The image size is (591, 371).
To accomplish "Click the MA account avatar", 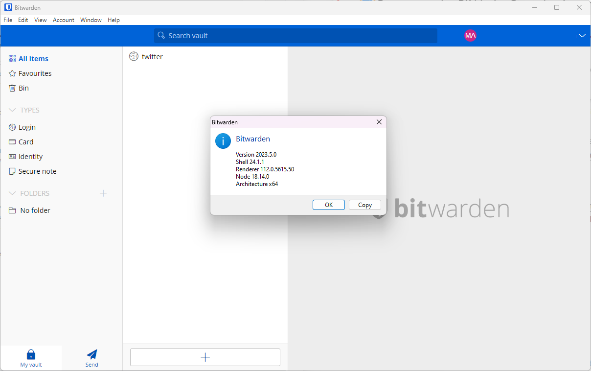I will (470, 35).
